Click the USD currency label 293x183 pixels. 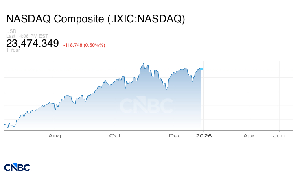coord(11,31)
